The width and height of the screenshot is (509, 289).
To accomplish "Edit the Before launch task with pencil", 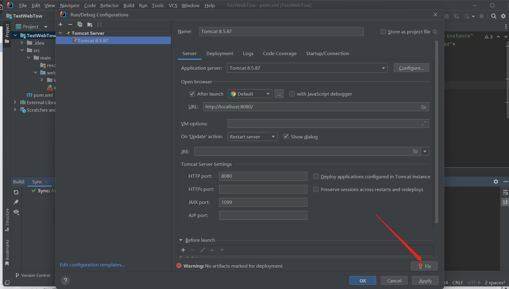I will pos(203,250).
